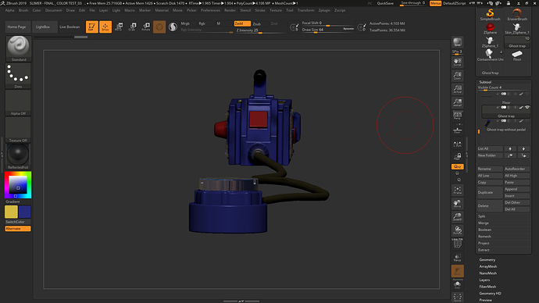Toggle the Xyz rotation button
The height and width of the screenshot is (303, 539).
(x=457, y=166)
